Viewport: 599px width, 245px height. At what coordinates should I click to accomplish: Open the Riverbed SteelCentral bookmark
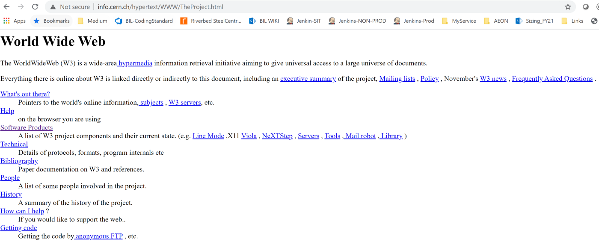pyautogui.click(x=211, y=21)
